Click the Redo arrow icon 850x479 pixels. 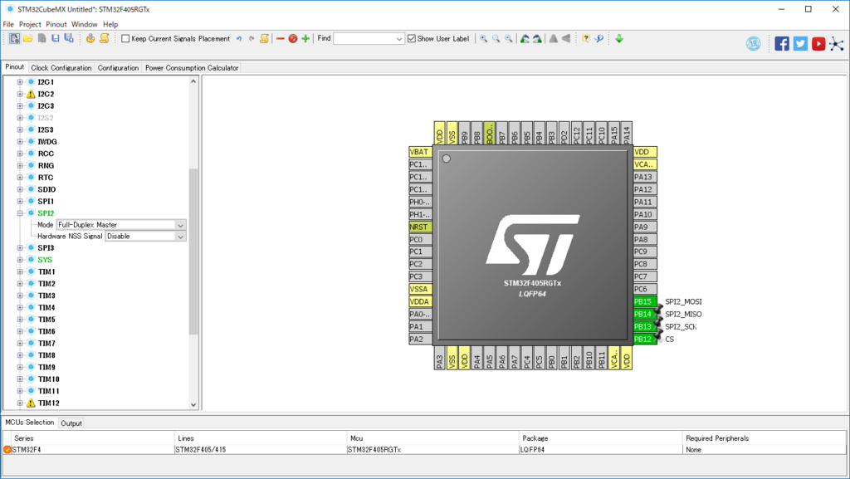252,38
